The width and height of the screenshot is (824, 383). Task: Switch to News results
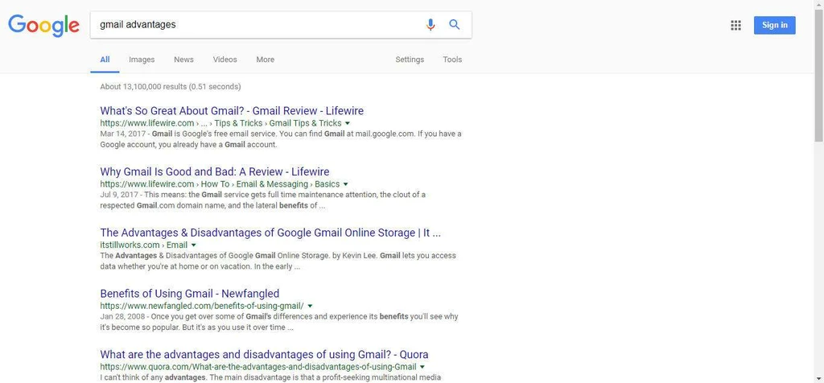pos(184,60)
